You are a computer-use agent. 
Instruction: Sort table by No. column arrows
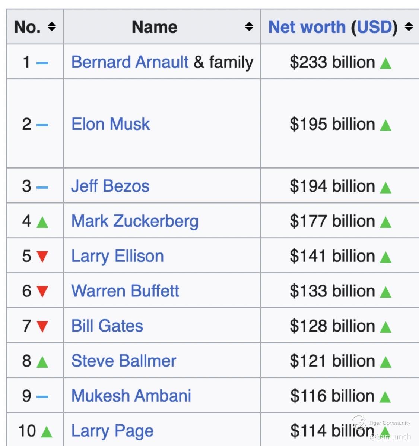pyautogui.click(x=52, y=27)
